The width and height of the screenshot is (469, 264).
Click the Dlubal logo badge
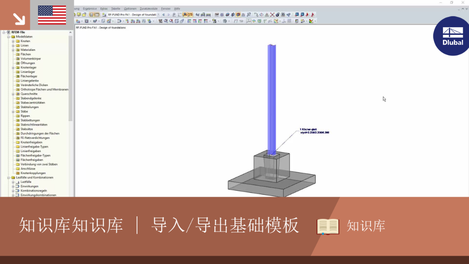[x=452, y=36]
